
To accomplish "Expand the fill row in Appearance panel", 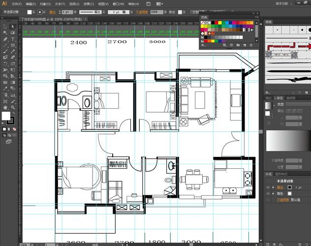I will point(273,193).
